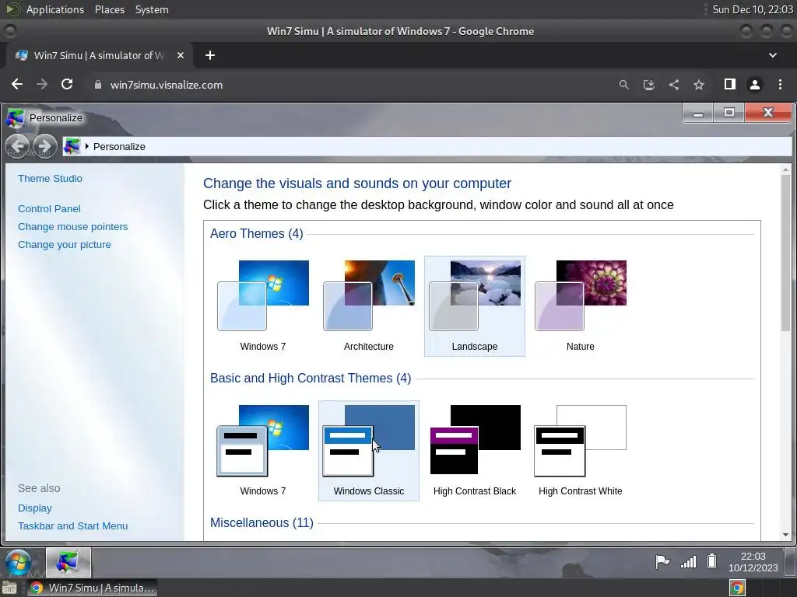Screen dimensions: 797x597
Task: Click the scrollbar up arrow in Personalize
Action: [786, 169]
